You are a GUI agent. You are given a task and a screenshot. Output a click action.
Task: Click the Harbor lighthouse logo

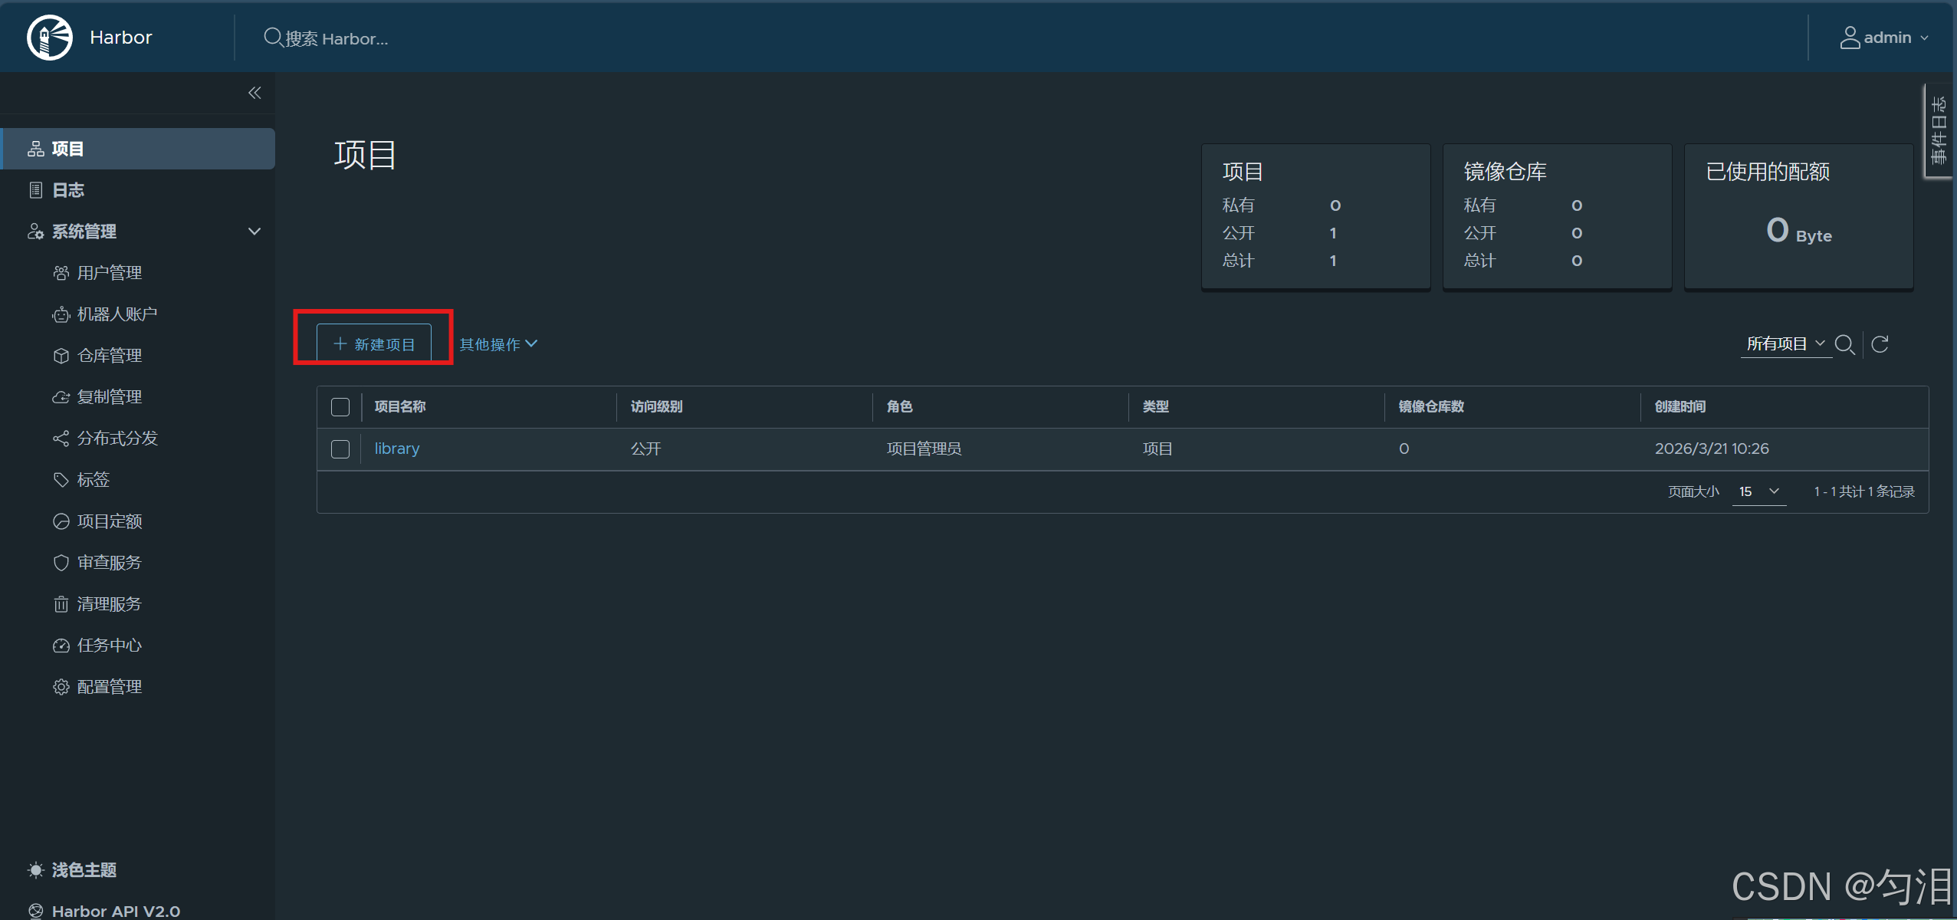50,37
